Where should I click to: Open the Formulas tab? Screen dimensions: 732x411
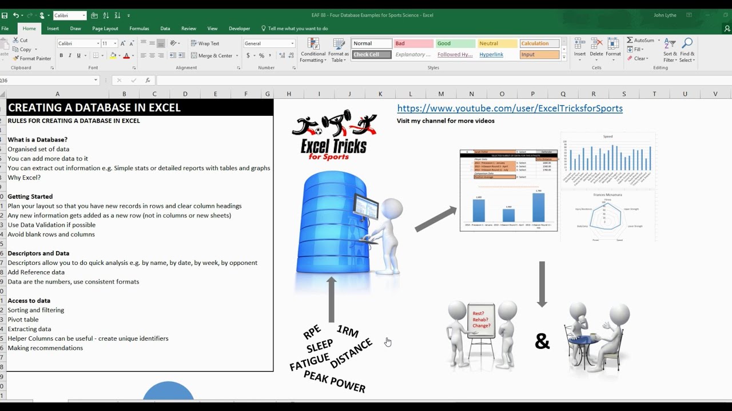tap(139, 29)
